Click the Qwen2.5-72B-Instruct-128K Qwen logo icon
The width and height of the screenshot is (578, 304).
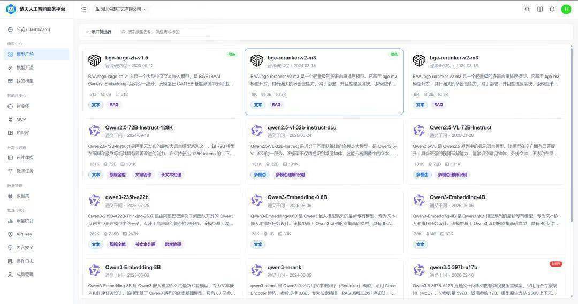95,131
